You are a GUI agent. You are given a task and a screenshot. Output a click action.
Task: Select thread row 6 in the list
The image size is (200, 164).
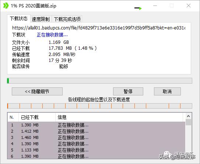click(96, 156)
